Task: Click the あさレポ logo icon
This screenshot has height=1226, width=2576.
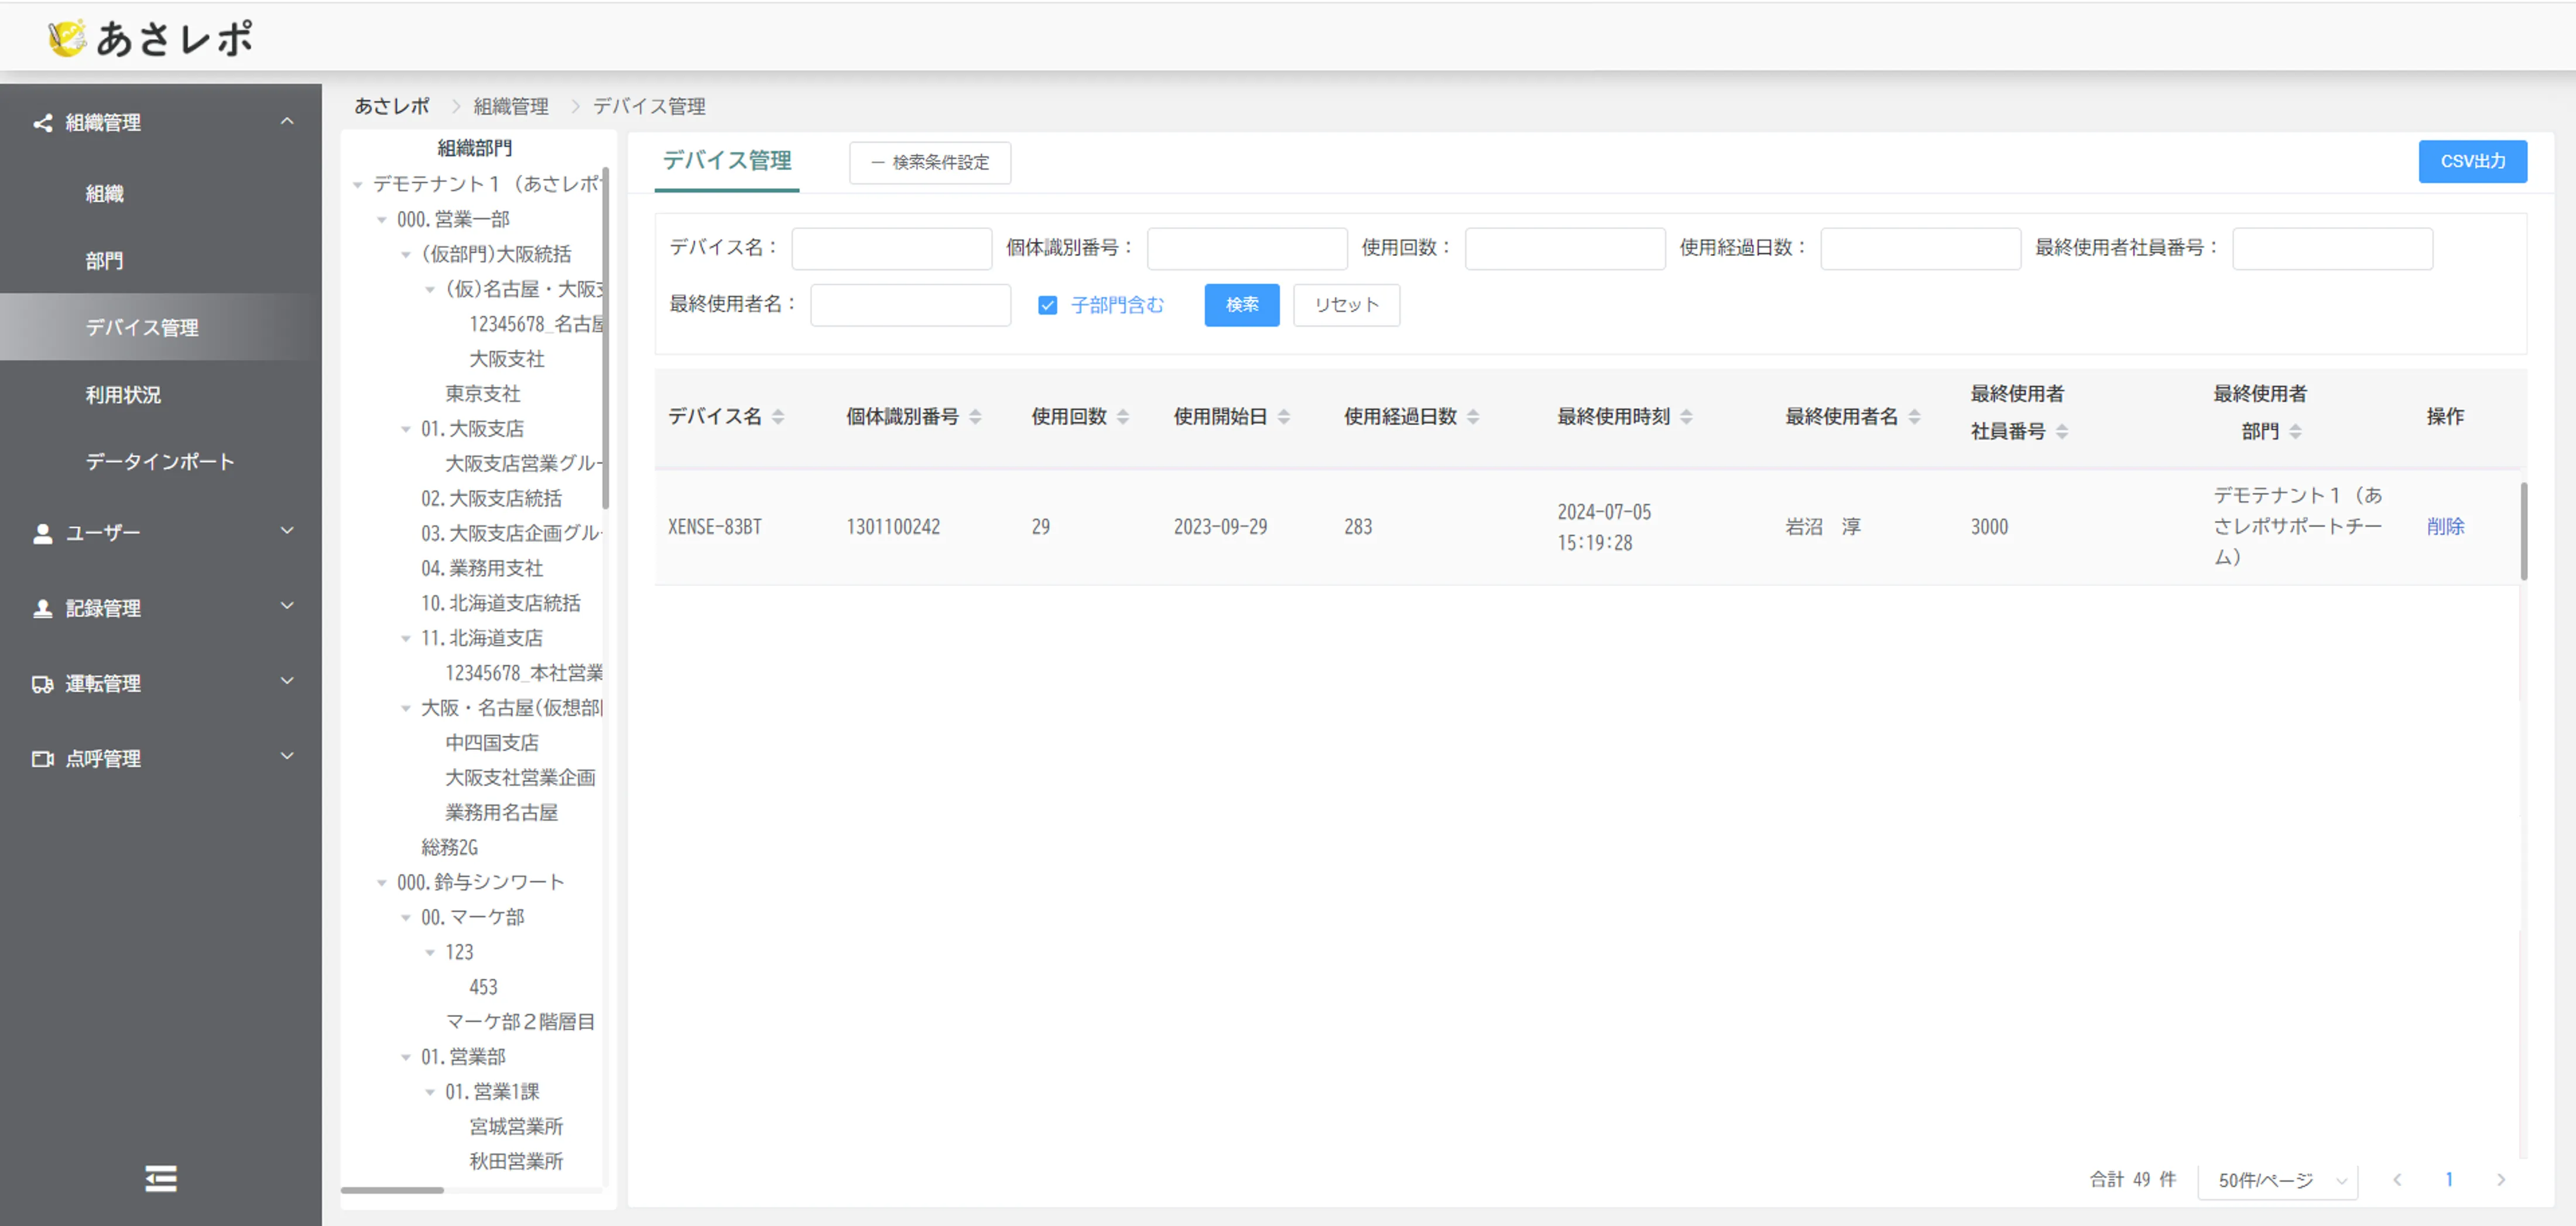Action: (x=68, y=38)
